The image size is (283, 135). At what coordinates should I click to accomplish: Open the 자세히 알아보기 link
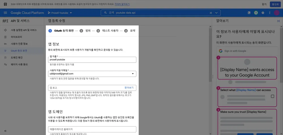click(x=122, y=4)
